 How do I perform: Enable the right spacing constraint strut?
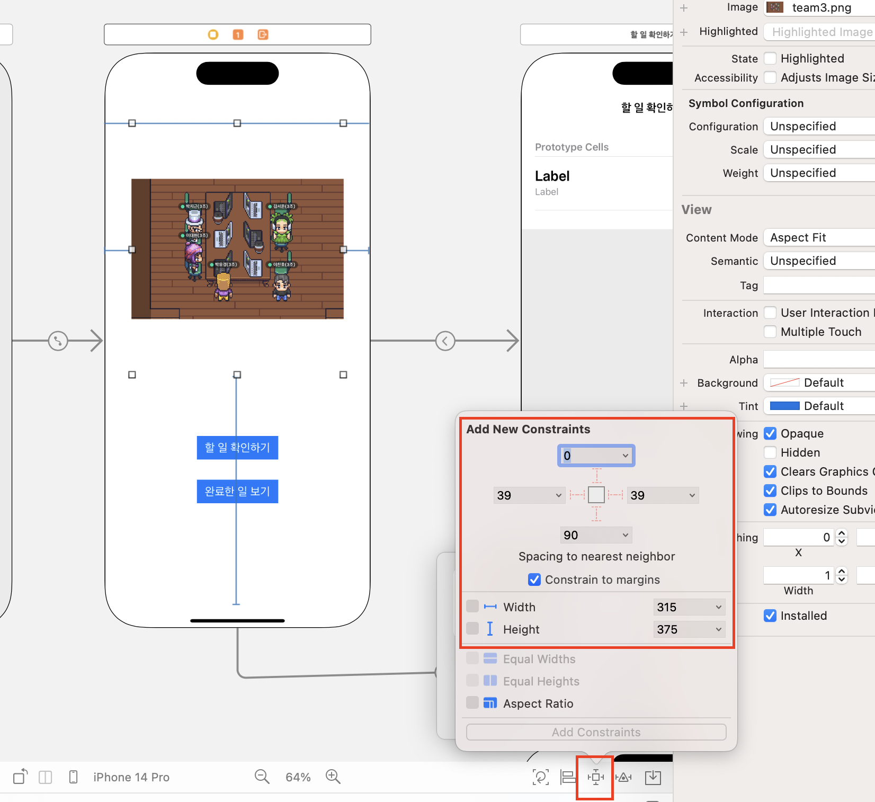(x=615, y=495)
